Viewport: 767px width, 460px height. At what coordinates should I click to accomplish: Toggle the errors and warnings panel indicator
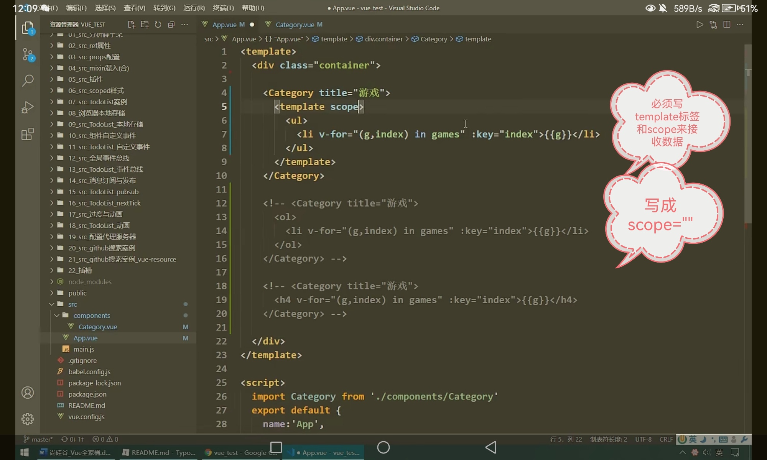click(105, 439)
